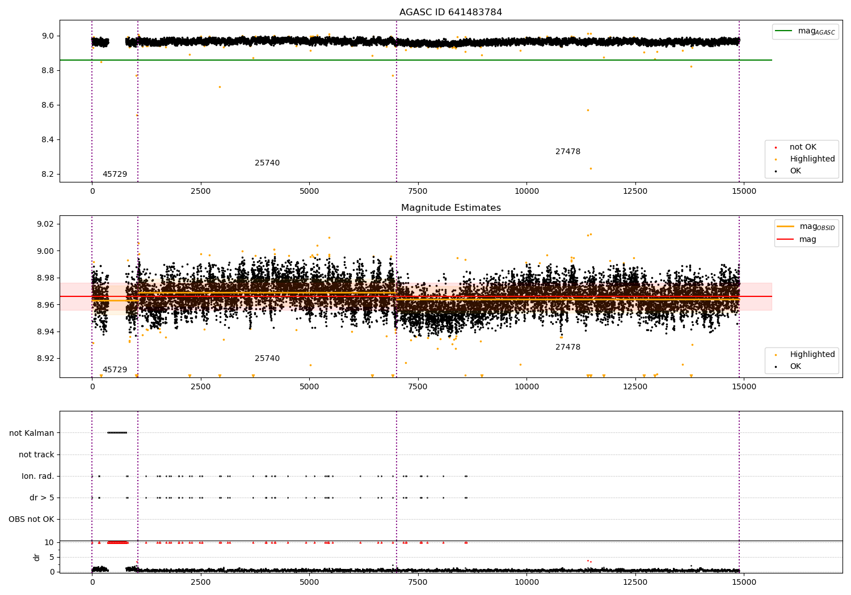Click the 'dr > 5' row label

42,498
